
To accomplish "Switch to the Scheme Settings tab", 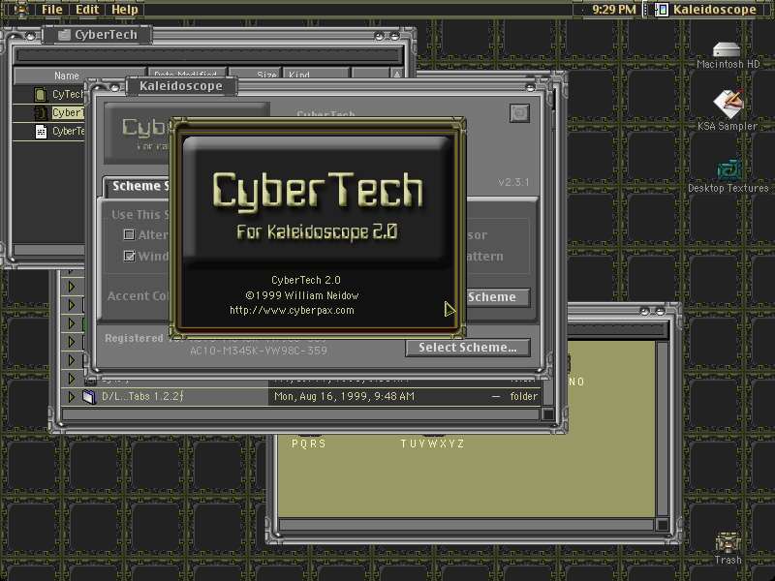I will (139, 186).
